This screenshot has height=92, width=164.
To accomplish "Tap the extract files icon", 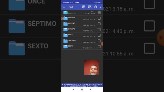I will 89,7.
